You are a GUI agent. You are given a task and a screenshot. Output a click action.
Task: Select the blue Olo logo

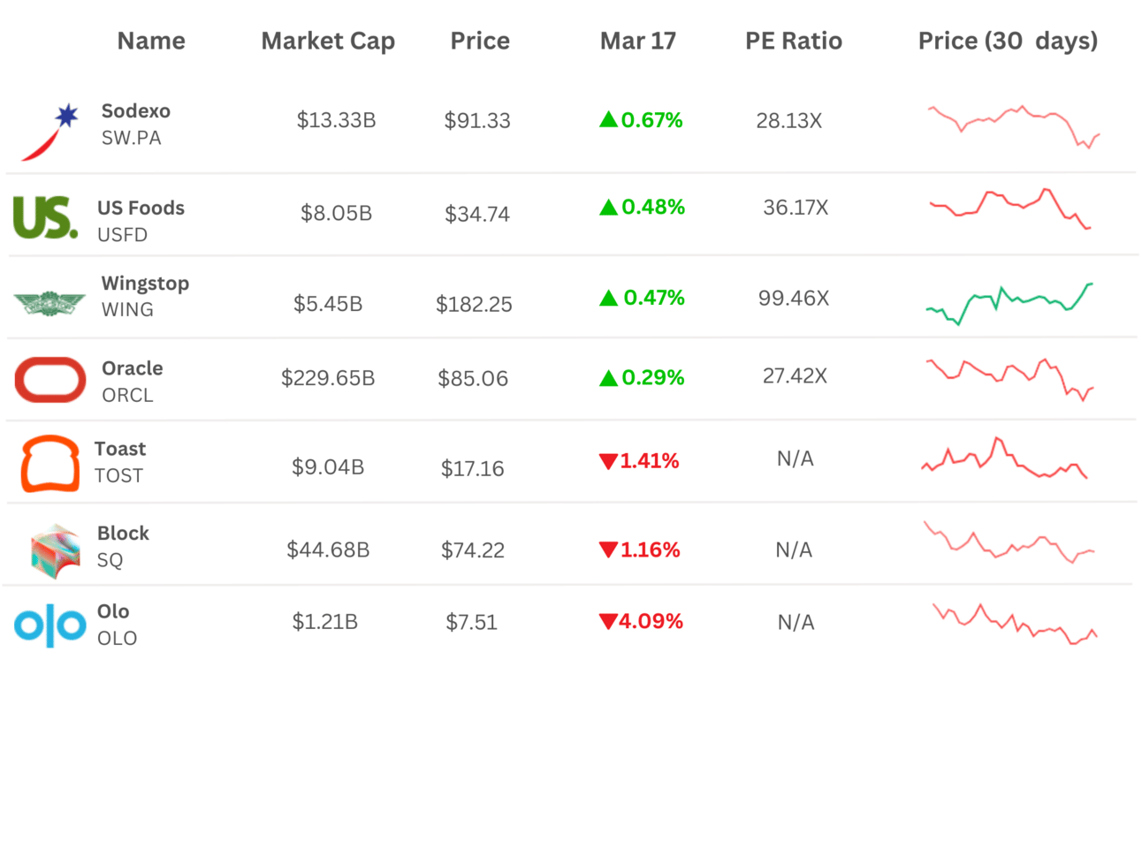50,625
